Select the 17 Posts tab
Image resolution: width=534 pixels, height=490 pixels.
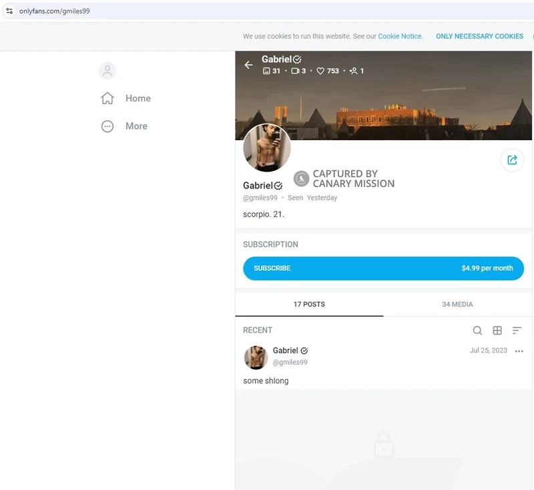(x=309, y=304)
